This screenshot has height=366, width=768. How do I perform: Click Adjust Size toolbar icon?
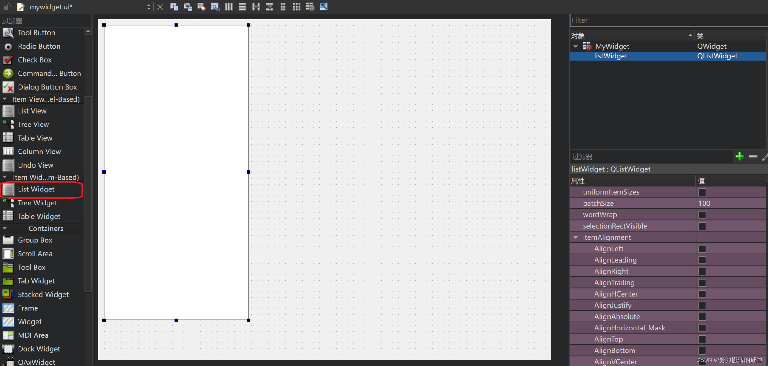pos(324,7)
